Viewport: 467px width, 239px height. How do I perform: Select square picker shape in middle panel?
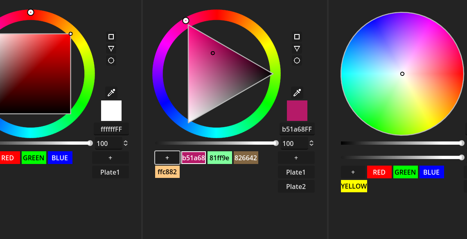(297, 37)
